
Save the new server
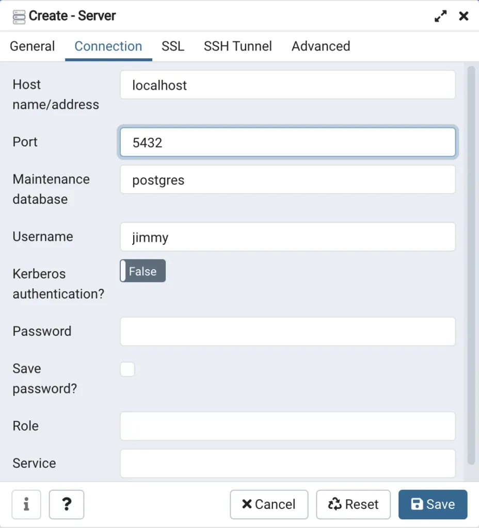click(433, 504)
